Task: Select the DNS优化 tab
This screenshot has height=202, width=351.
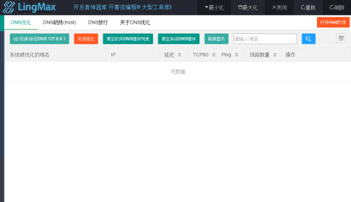Action: (x=21, y=22)
